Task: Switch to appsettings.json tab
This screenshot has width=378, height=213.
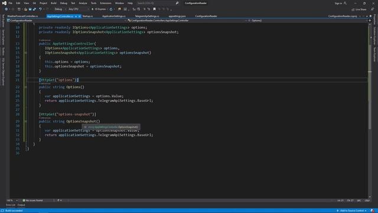Action: [x=177, y=16]
